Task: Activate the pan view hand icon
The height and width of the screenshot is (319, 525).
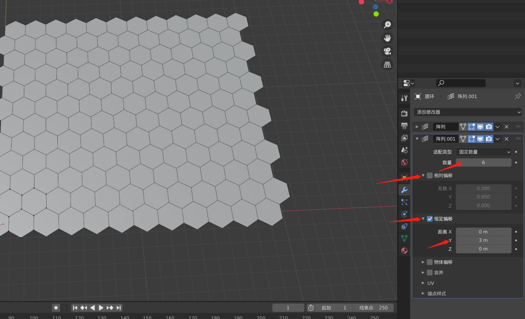Action: click(387, 38)
